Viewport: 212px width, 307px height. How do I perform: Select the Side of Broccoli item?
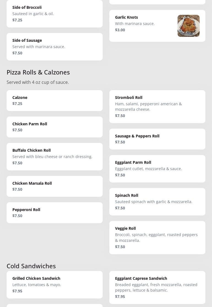[x=55, y=13]
